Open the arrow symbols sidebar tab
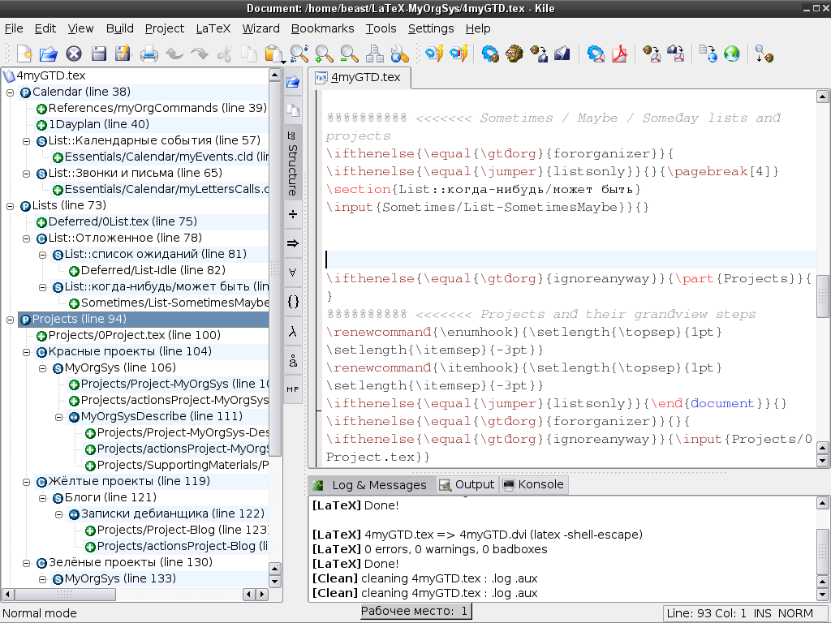Image resolution: width=831 pixels, height=623 pixels. pyautogui.click(x=293, y=243)
